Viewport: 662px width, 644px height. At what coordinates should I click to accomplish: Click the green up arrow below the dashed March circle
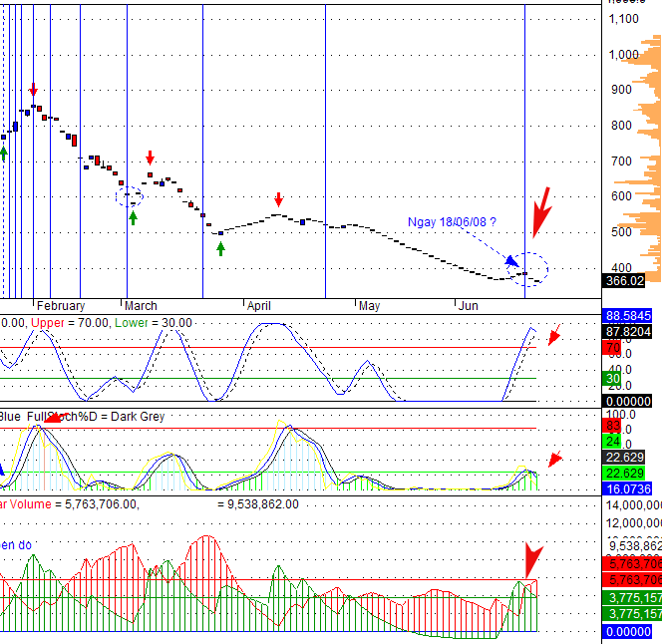coord(133,216)
